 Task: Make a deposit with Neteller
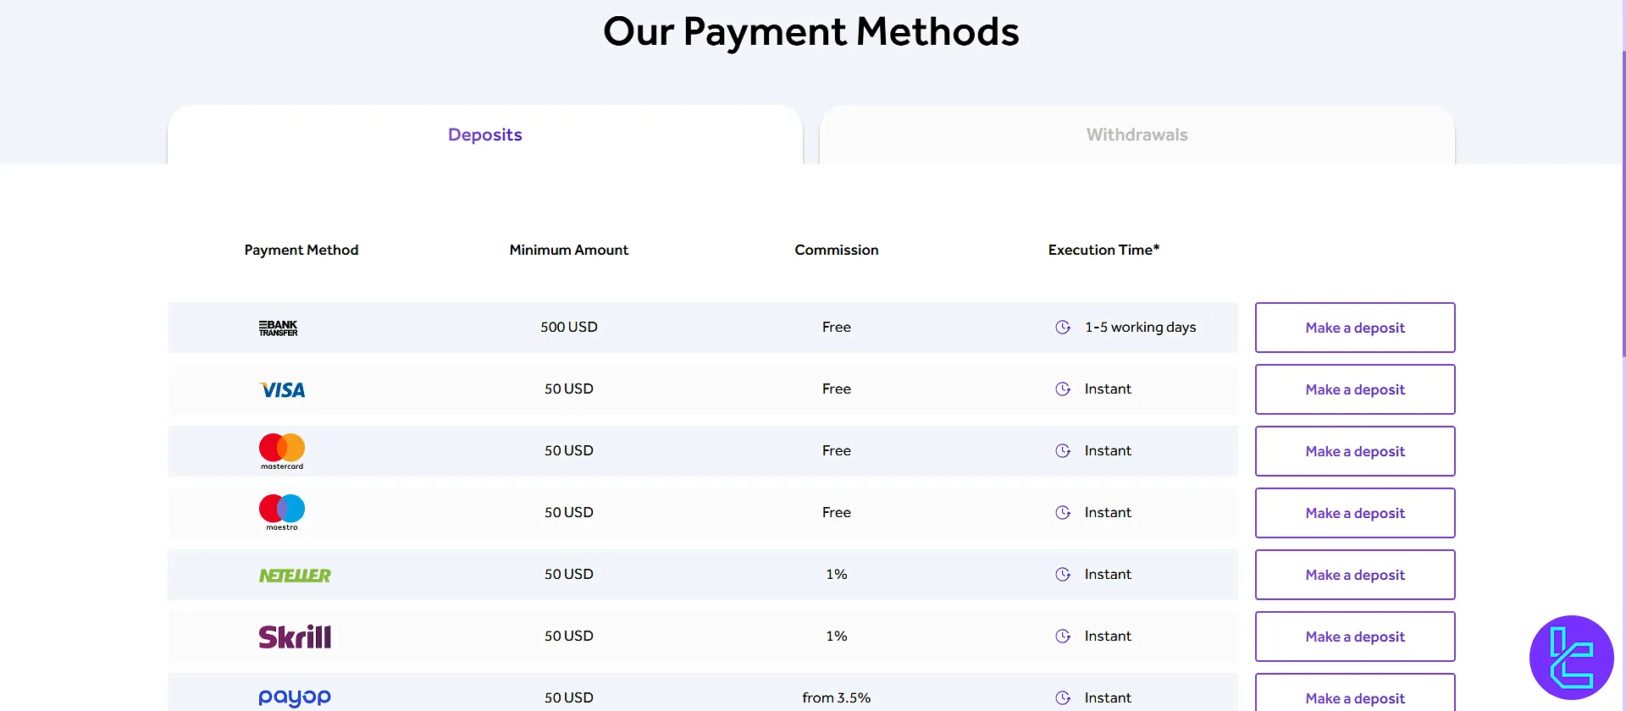pos(1355,575)
